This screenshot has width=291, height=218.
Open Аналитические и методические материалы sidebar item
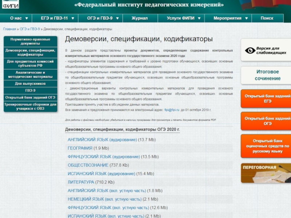[x=31, y=74]
